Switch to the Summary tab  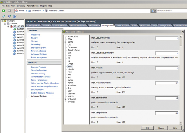tap(47, 25)
